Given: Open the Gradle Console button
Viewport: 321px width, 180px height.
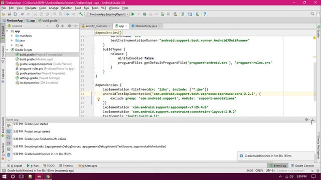Looking at the screenshot, I should [x=302, y=165].
